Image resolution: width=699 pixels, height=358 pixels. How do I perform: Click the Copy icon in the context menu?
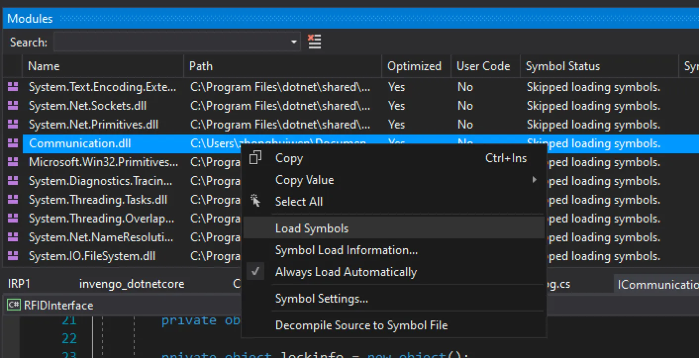pos(255,158)
